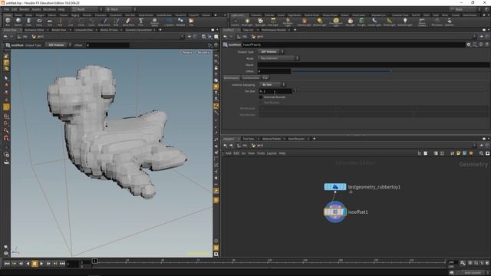Image resolution: width=491 pixels, height=276 pixels.
Task: Add an Environment Light from shelf
Action: [x=336, y=22]
